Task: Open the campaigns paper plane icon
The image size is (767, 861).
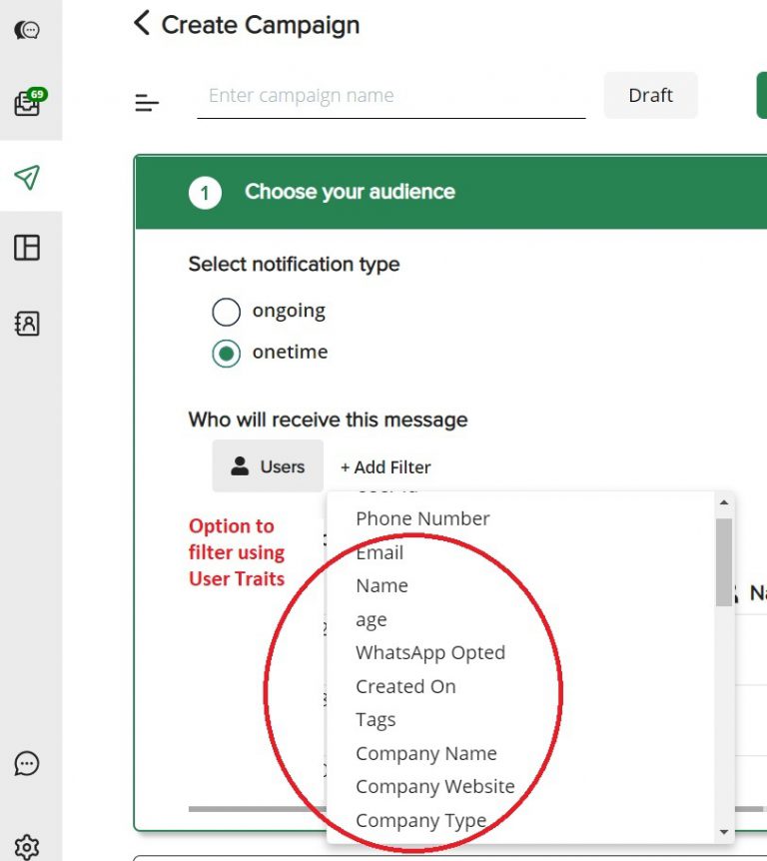Action: (x=27, y=178)
